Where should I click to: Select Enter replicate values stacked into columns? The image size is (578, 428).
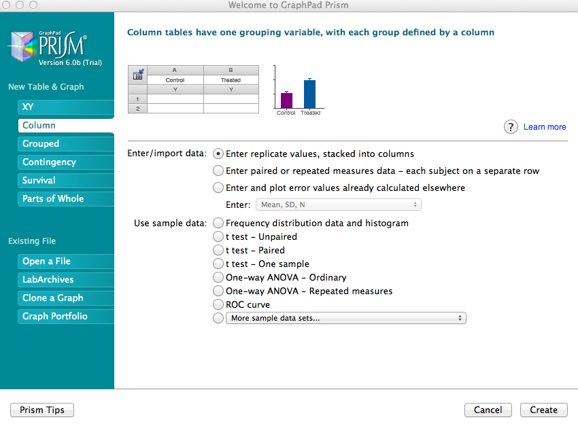click(218, 154)
